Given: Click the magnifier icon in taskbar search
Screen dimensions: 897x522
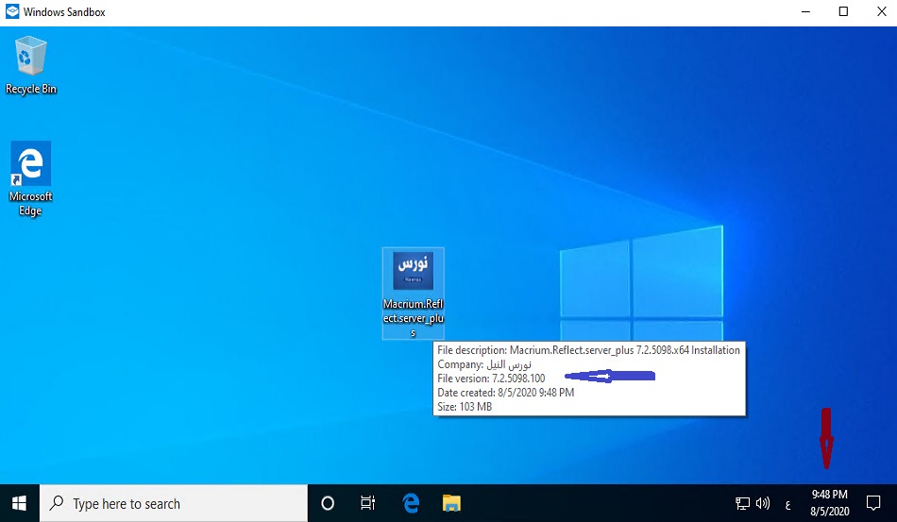Looking at the screenshot, I should pos(58,504).
